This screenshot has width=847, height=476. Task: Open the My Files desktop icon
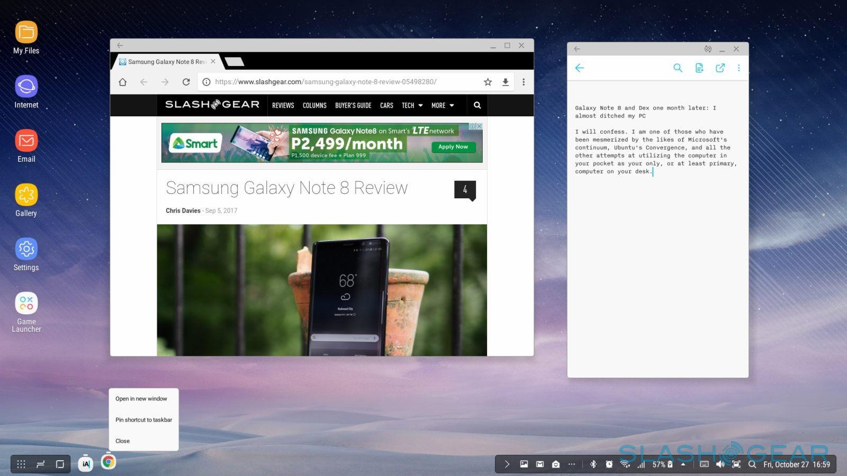click(x=26, y=33)
